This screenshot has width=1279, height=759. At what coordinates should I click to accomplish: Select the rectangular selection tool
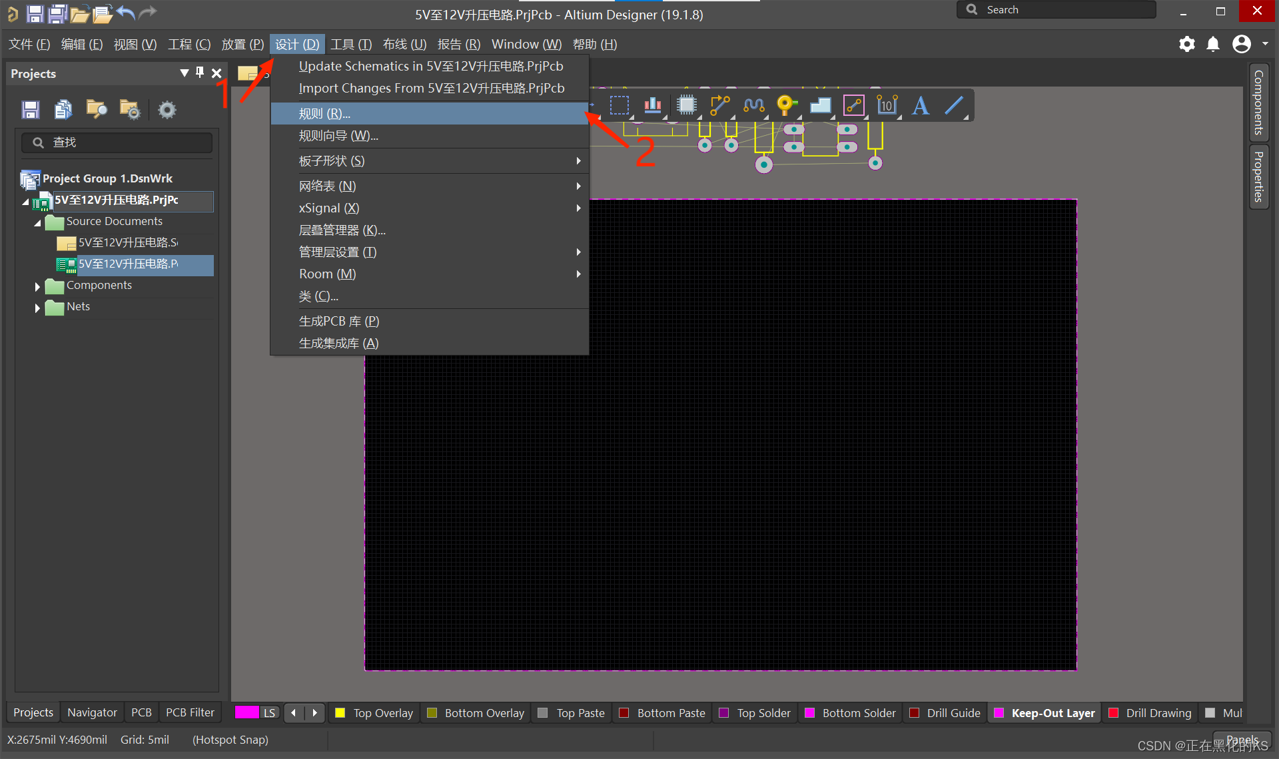pos(619,105)
